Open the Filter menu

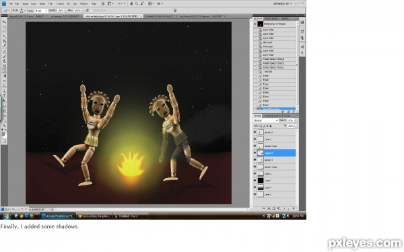(x=50, y=4)
